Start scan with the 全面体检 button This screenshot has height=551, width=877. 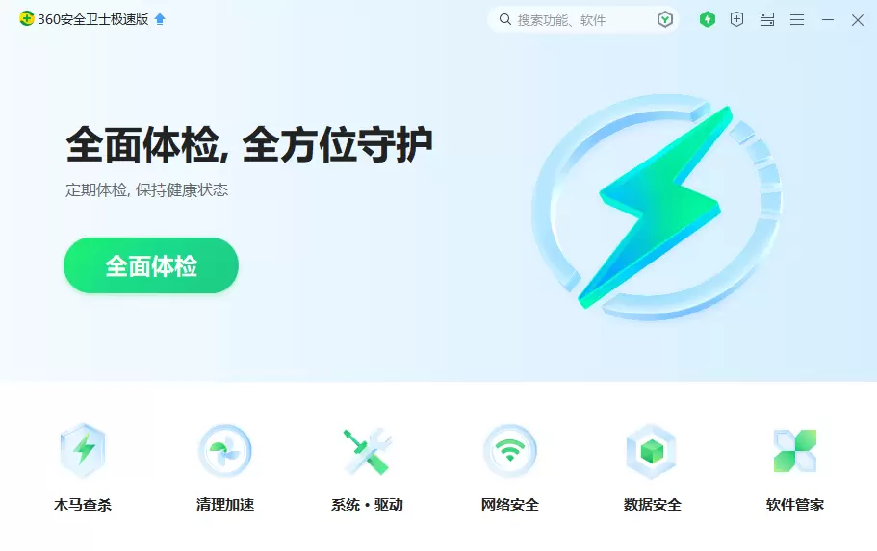(151, 265)
